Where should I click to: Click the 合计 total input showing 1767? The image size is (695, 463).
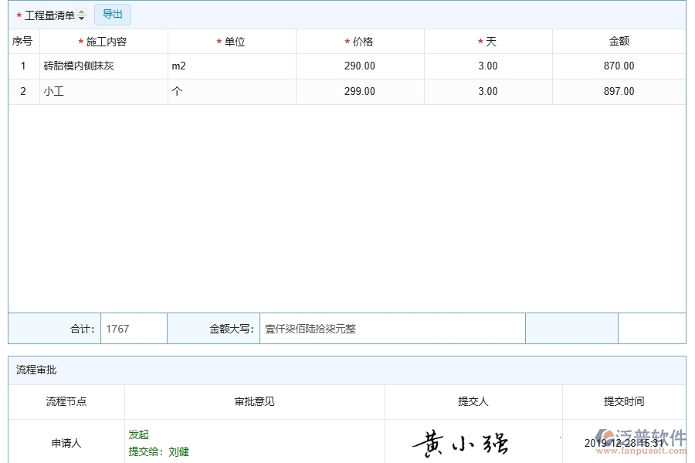(x=133, y=328)
